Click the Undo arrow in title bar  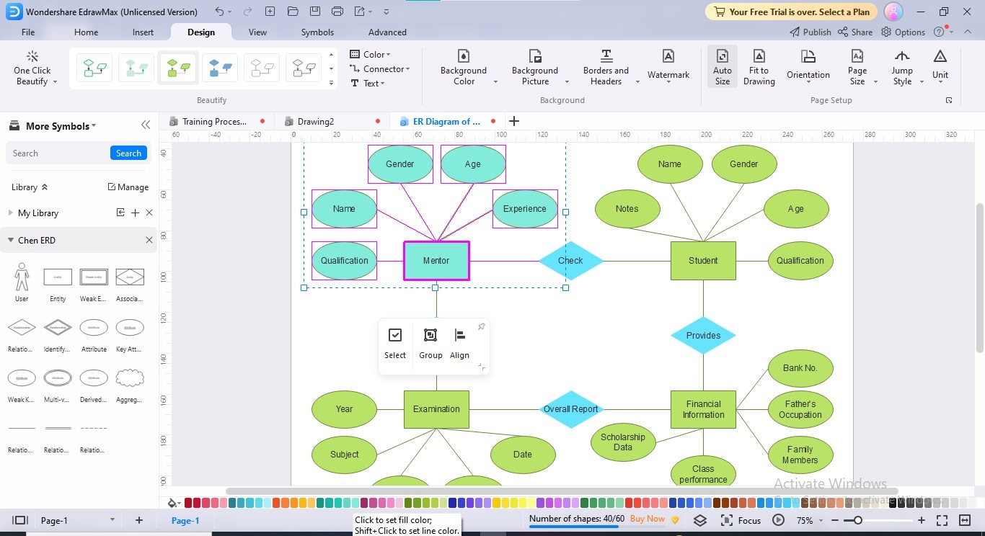[x=219, y=12]
